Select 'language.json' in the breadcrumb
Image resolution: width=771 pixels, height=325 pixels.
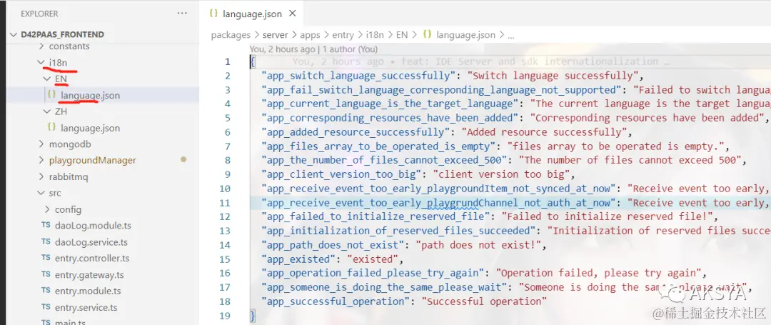pyautogui.click(x=465, y=35)
